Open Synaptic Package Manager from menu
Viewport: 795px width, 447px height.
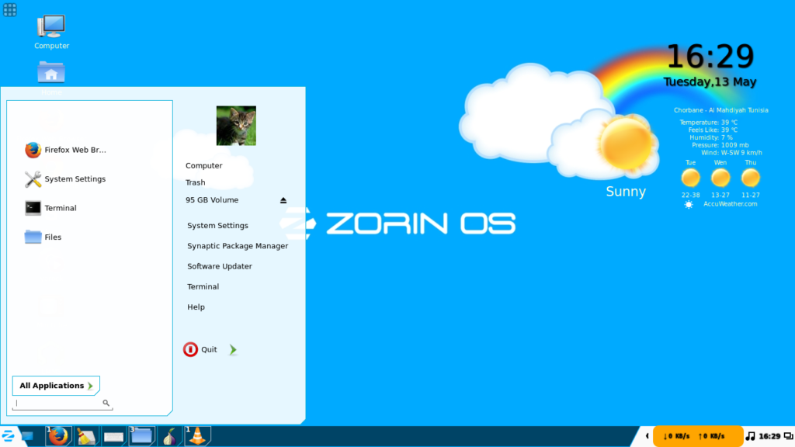[x=237, y=246]
